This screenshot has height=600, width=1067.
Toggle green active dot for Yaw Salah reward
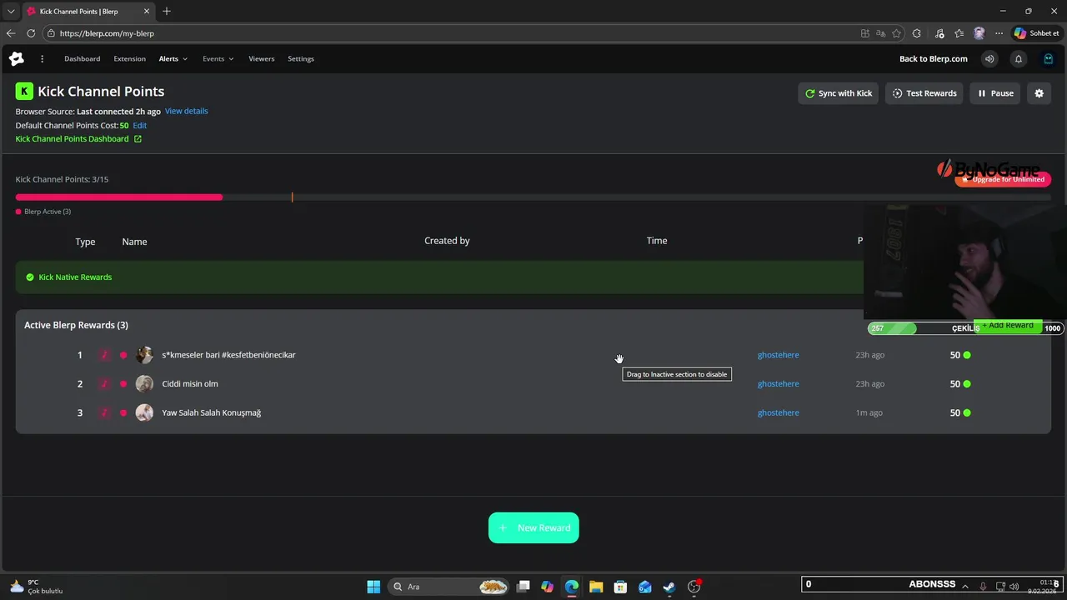967,412
